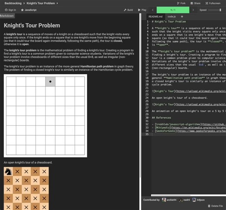Click the 'Hamiltonian path problem' bold text
Viewport: 226px width, 210px height.
tap(97, 66)
